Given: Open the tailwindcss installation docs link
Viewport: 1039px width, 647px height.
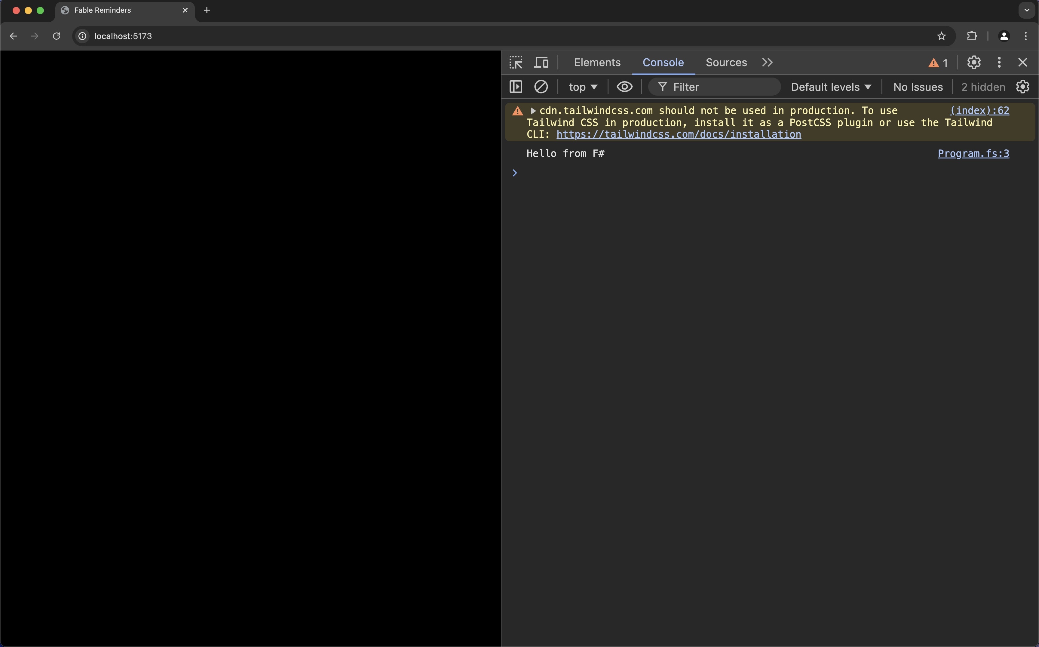Looking at the screenshot, I should pos(678,134).
